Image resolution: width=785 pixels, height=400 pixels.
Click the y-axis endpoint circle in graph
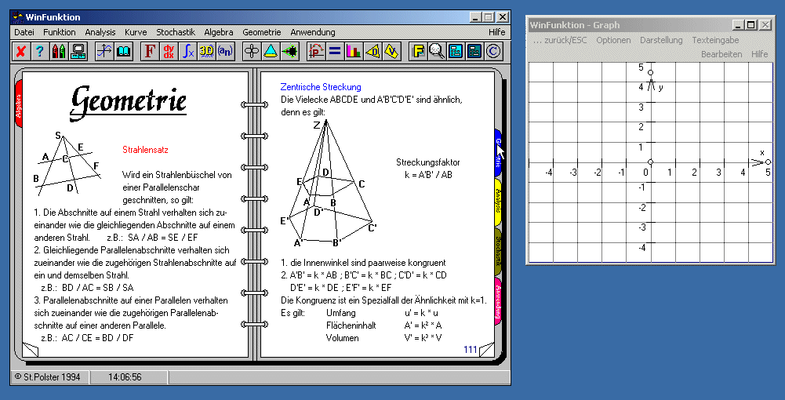(650, 73)
